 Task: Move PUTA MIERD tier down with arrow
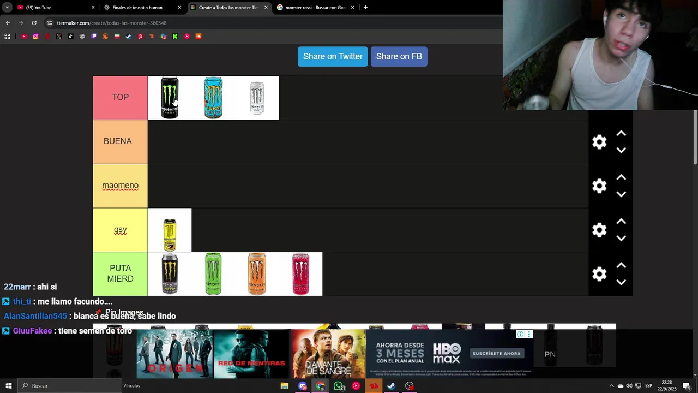coord(621,282)
